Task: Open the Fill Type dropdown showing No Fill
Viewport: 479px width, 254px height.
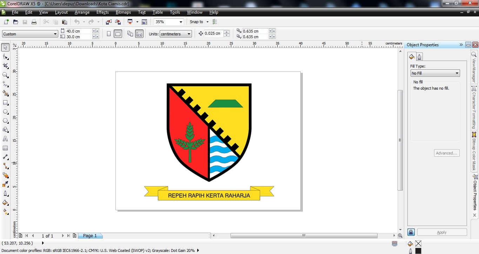Action: 435,73
